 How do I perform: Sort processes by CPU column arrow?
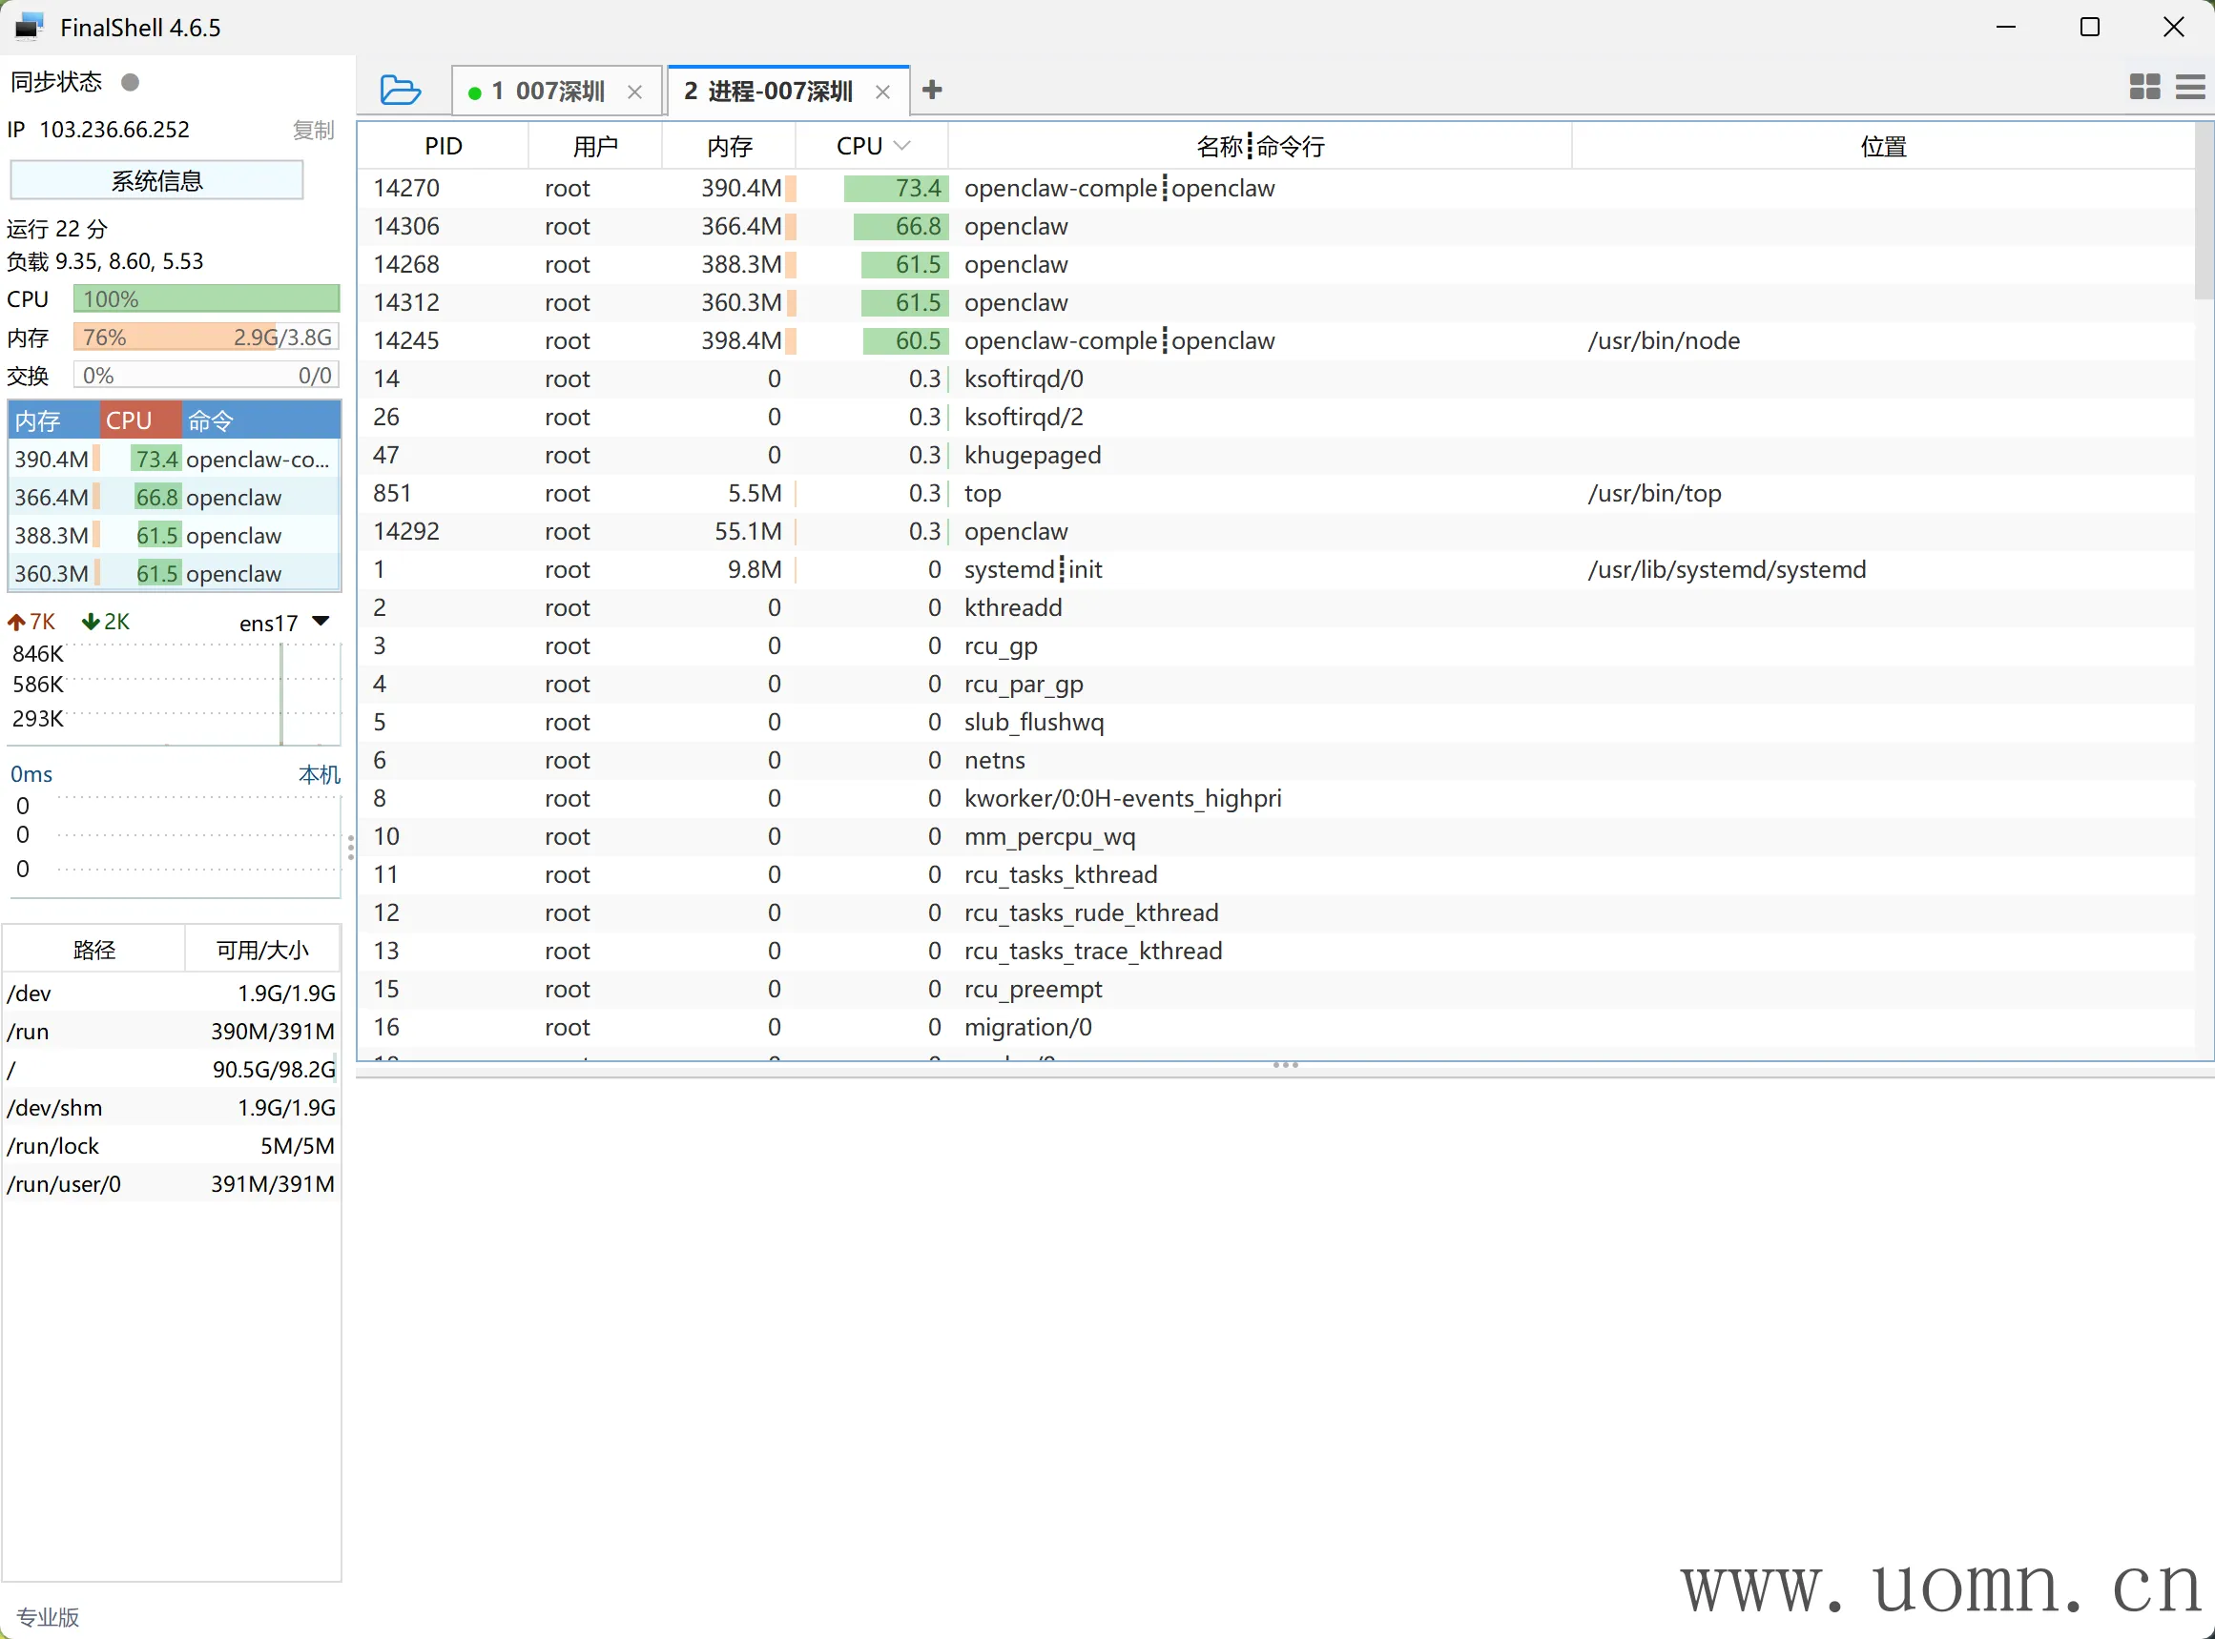[902, 146]
